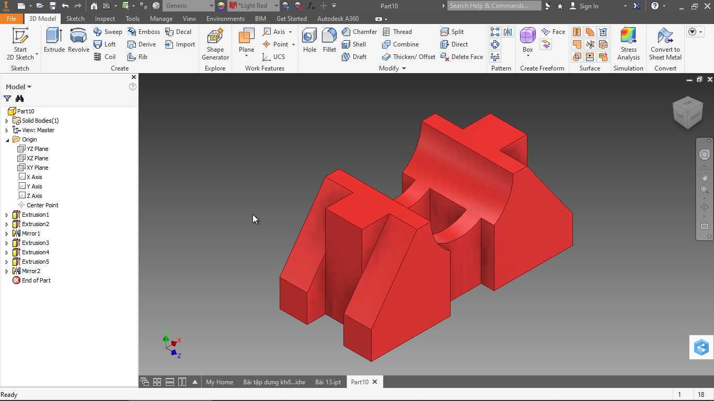This screenshot has width=714, height=401.
Task: Click the Derive command
Action: 142,44
